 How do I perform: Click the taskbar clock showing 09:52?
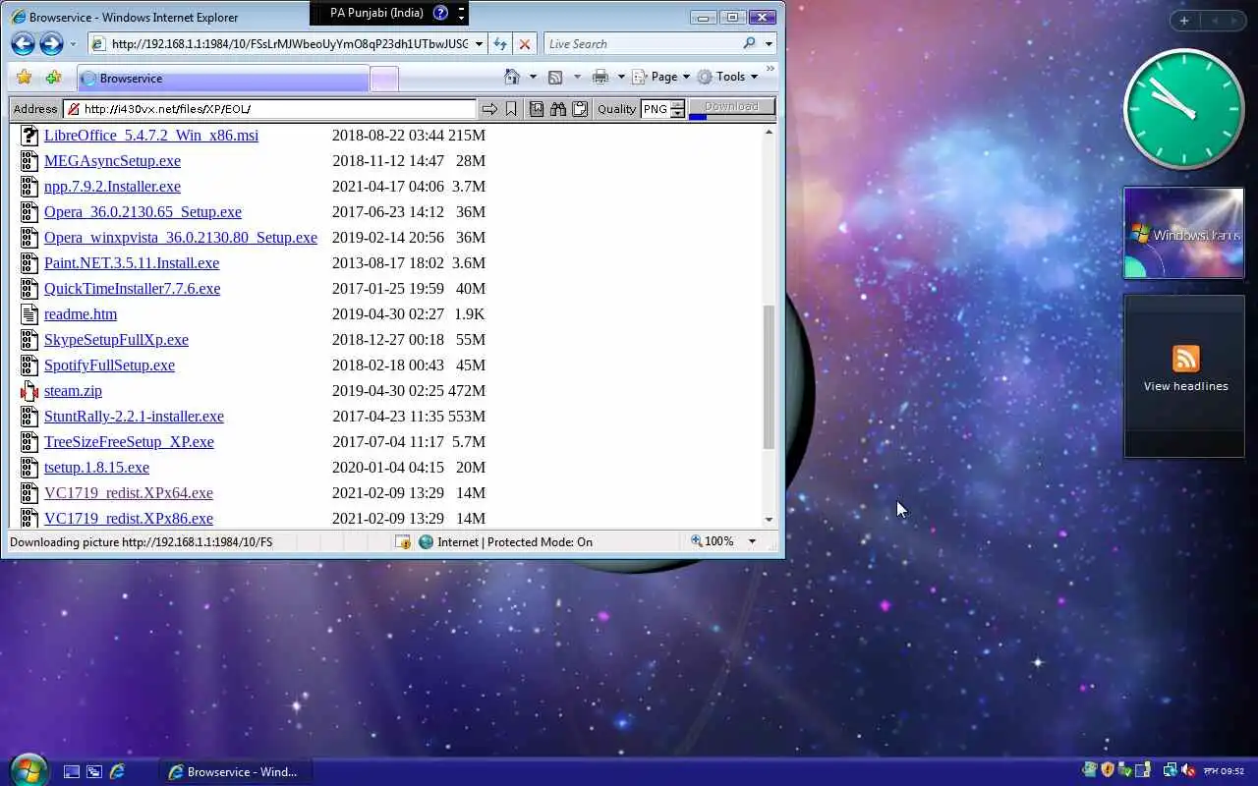click(x=1224, y=771)
